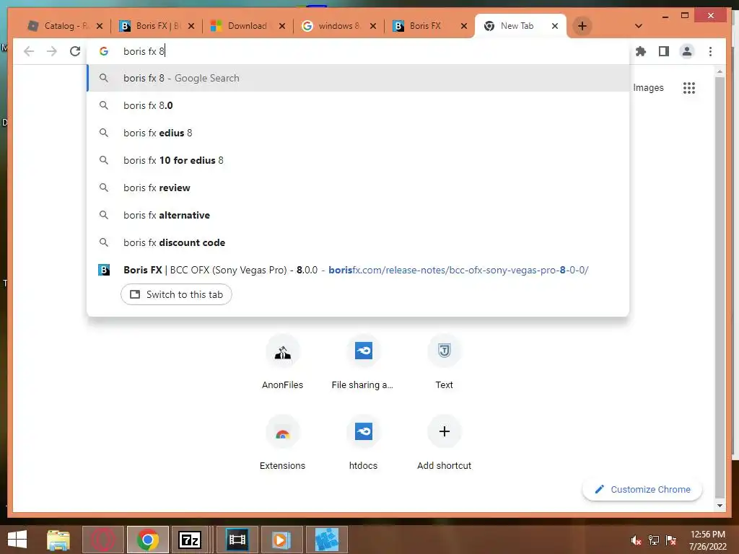
Task: Open the media player taskbar icon
Action: (281, 540)
